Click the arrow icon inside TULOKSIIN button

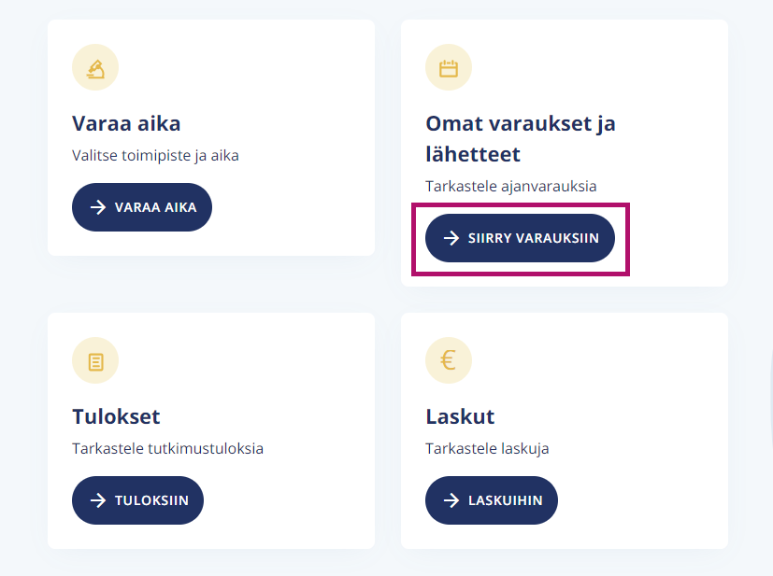tap(98, 500)
